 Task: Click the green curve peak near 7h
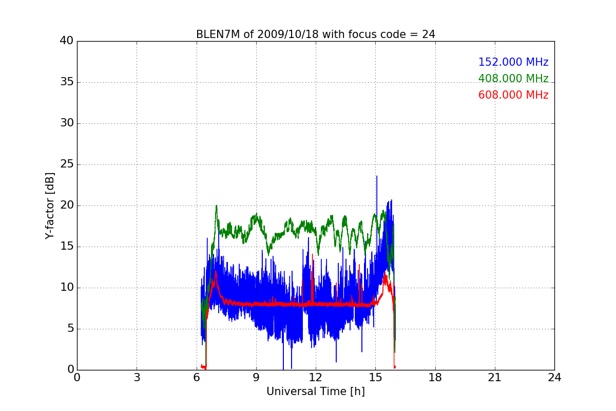pos(217,207)
